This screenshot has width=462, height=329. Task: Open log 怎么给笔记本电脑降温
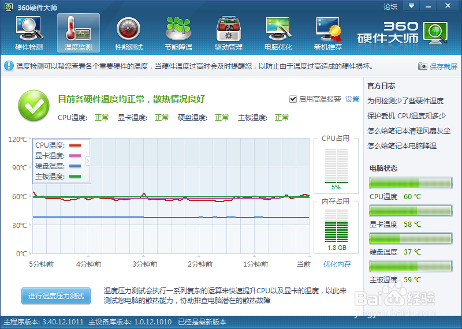tap(401, 145)
